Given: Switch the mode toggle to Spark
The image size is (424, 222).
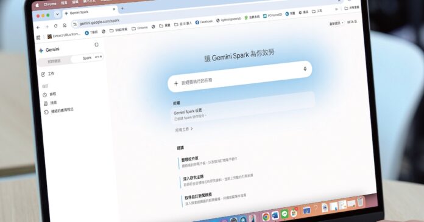Looking at the screenshot, I should tap(87, 58).
